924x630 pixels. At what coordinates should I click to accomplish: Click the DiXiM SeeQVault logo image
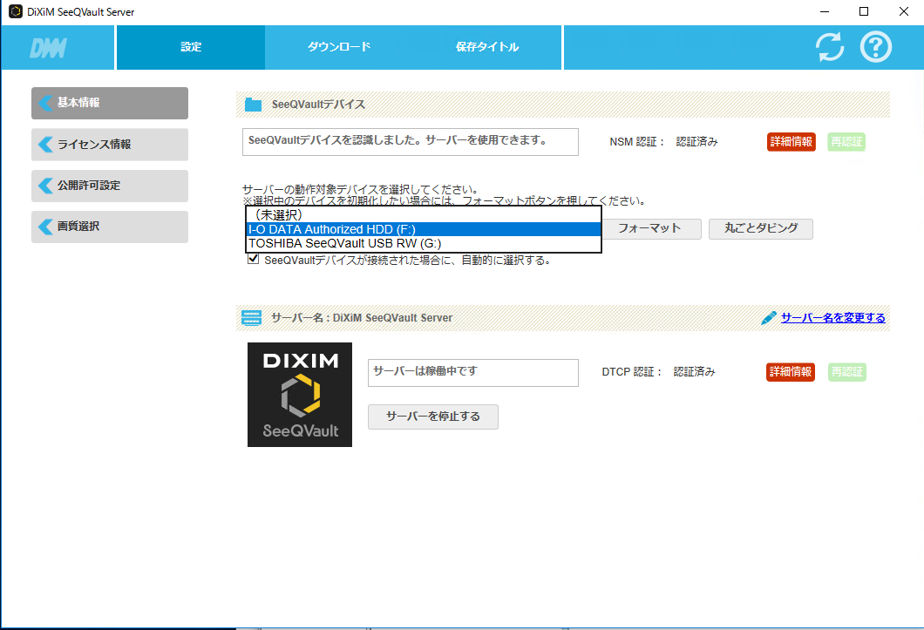tap(300, 395)
